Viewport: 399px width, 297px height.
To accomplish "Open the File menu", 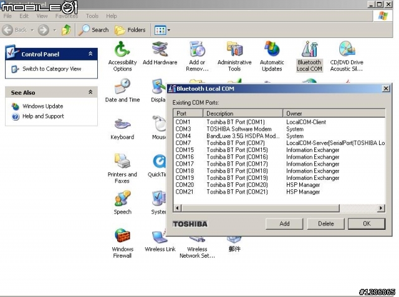I will [7, 16].
